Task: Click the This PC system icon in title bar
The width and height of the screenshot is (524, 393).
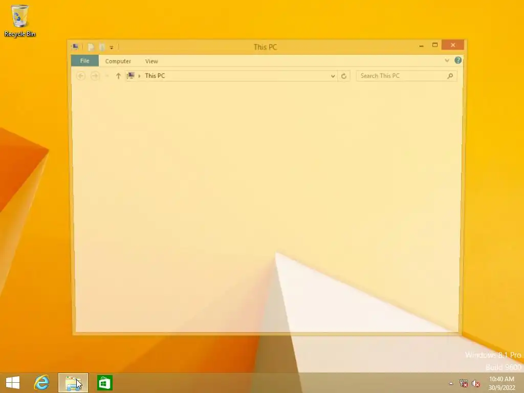Action: click(75, 47)
